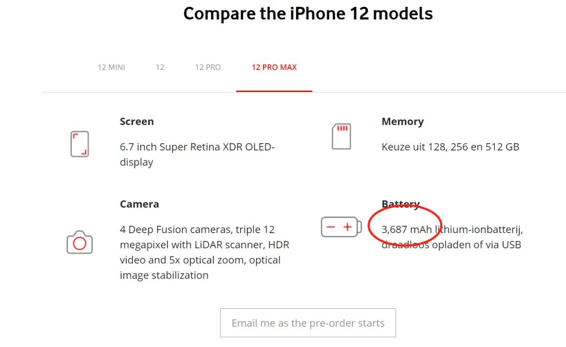Click the Memory section heading
566x347 pixels.
point(402,121)
